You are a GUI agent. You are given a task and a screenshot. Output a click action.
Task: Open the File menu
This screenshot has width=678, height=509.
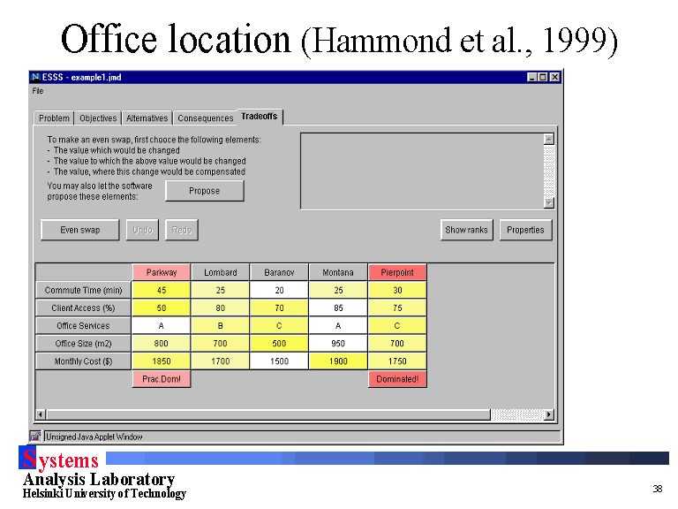pyautogui.click(x=38, y=91)
